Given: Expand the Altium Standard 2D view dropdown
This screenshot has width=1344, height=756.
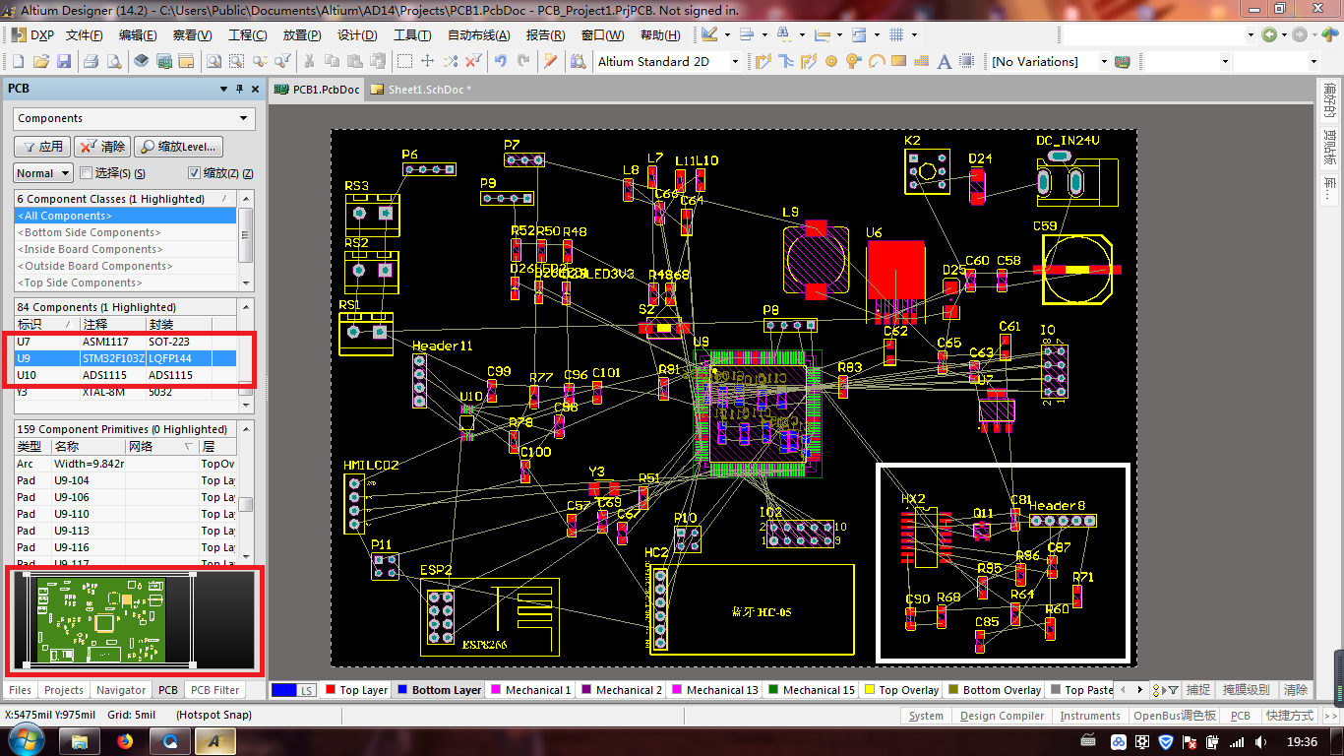Looking at the screenshot, I should point(734,61).
